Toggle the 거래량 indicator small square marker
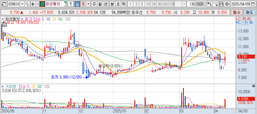257x114 pixels. pyautogui.click(x=2, y=86)
